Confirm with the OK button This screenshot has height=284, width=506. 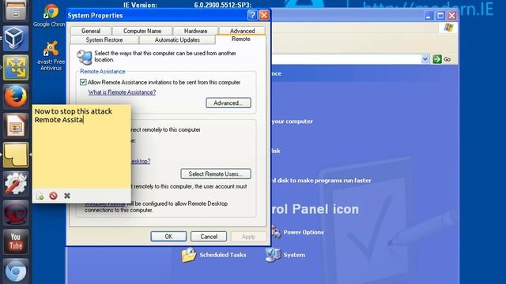click(x=168, y=237)
